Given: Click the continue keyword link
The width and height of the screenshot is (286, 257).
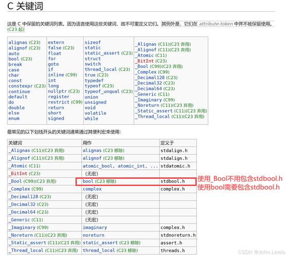Looking at the screenshot, I should click(19, 91).
